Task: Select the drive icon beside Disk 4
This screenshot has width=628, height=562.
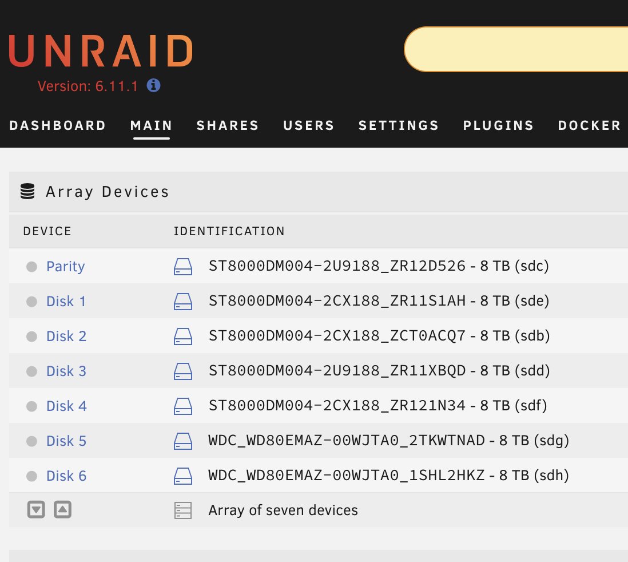Action: pyautogui.click(x=183, y=406)
